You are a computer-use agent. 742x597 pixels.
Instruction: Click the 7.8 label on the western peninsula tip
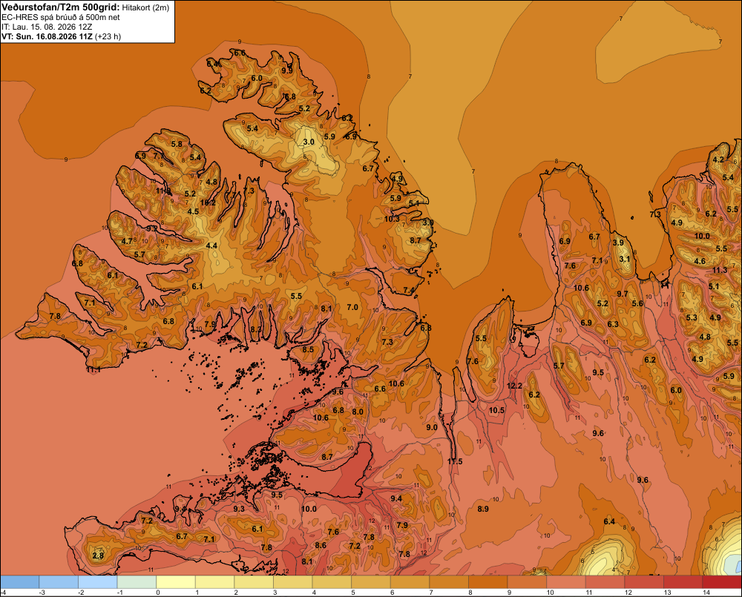[55, 316]
